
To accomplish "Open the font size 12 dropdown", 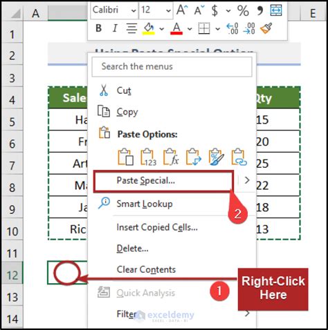I will point(168,10).
